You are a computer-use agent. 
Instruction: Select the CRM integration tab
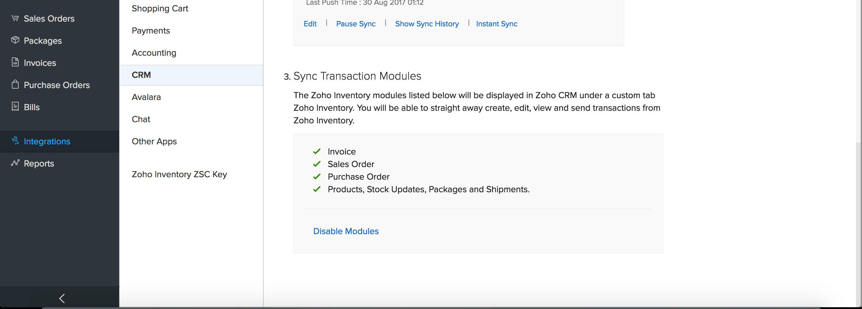[x=141, y=75]
